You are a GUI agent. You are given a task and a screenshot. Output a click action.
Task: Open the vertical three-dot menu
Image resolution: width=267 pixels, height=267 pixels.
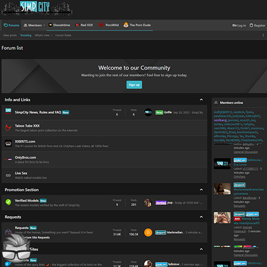pos(263,35)
